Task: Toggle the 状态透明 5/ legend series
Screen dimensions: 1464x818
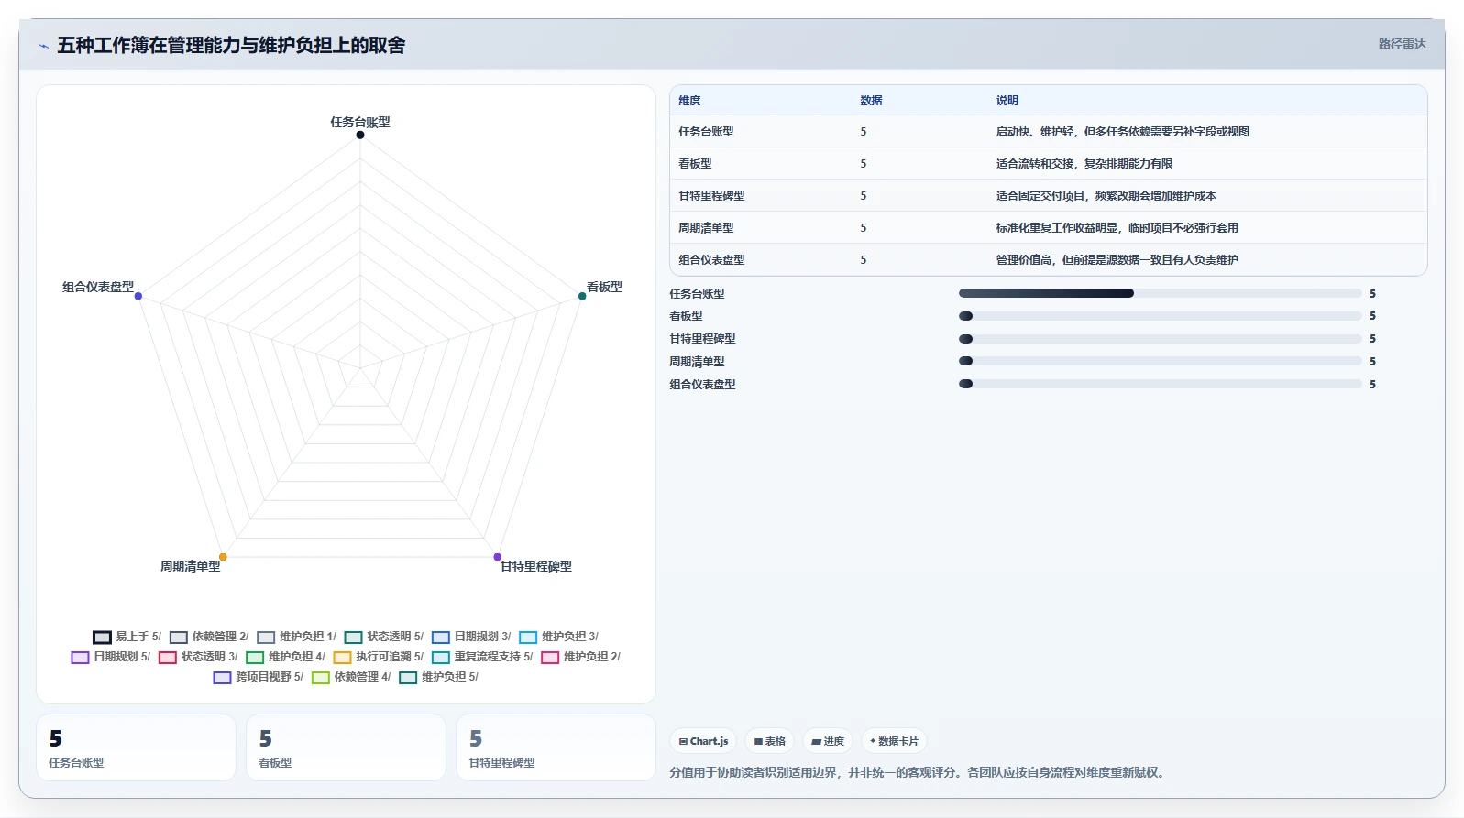Action: (384, 637)
